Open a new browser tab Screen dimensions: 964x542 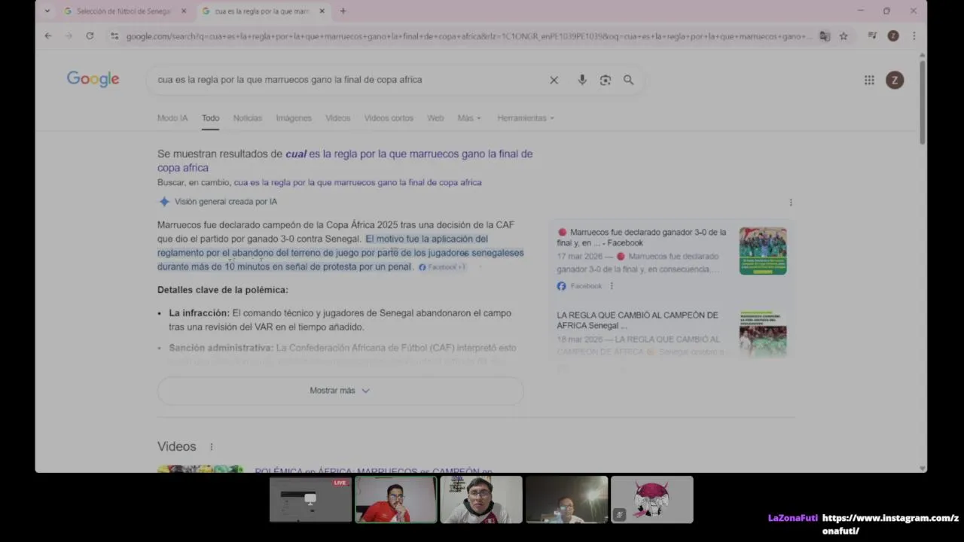pyautogui.click(x=343, y=11)
